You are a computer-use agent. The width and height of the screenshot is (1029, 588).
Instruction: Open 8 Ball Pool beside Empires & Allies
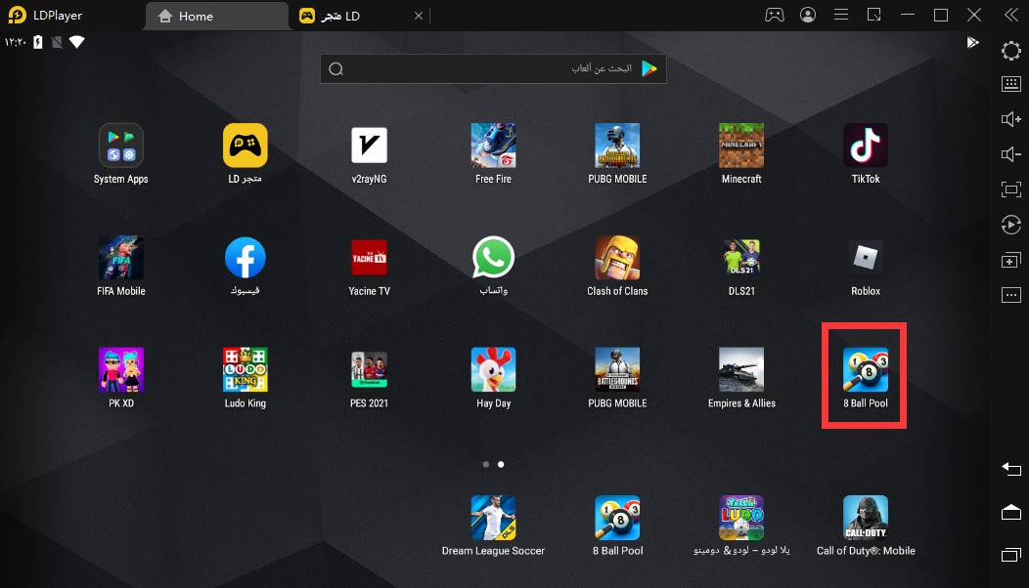click(866, 370)
